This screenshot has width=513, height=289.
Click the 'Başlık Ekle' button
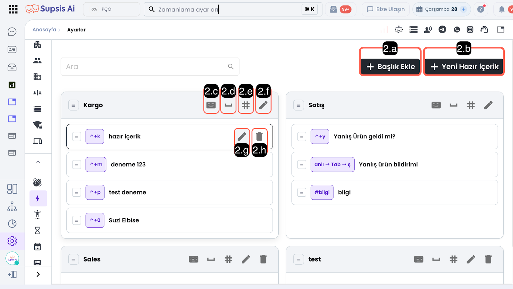pos(390,67)
